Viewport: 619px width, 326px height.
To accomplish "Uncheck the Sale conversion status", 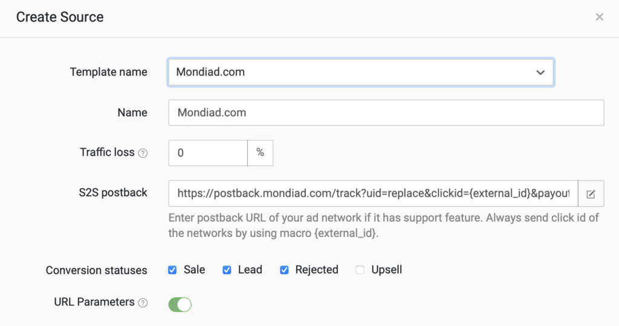I will (172, 270).
